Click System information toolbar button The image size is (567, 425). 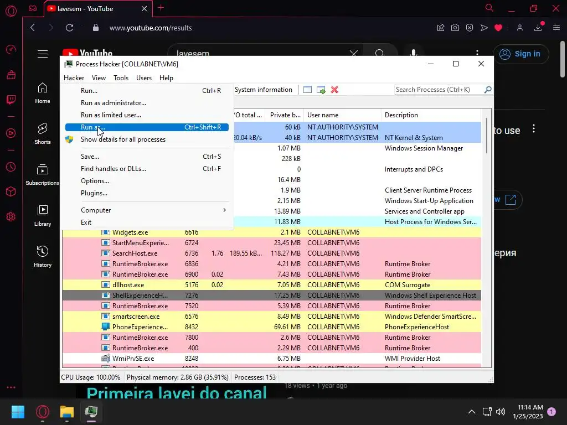(x=263, y=90)
